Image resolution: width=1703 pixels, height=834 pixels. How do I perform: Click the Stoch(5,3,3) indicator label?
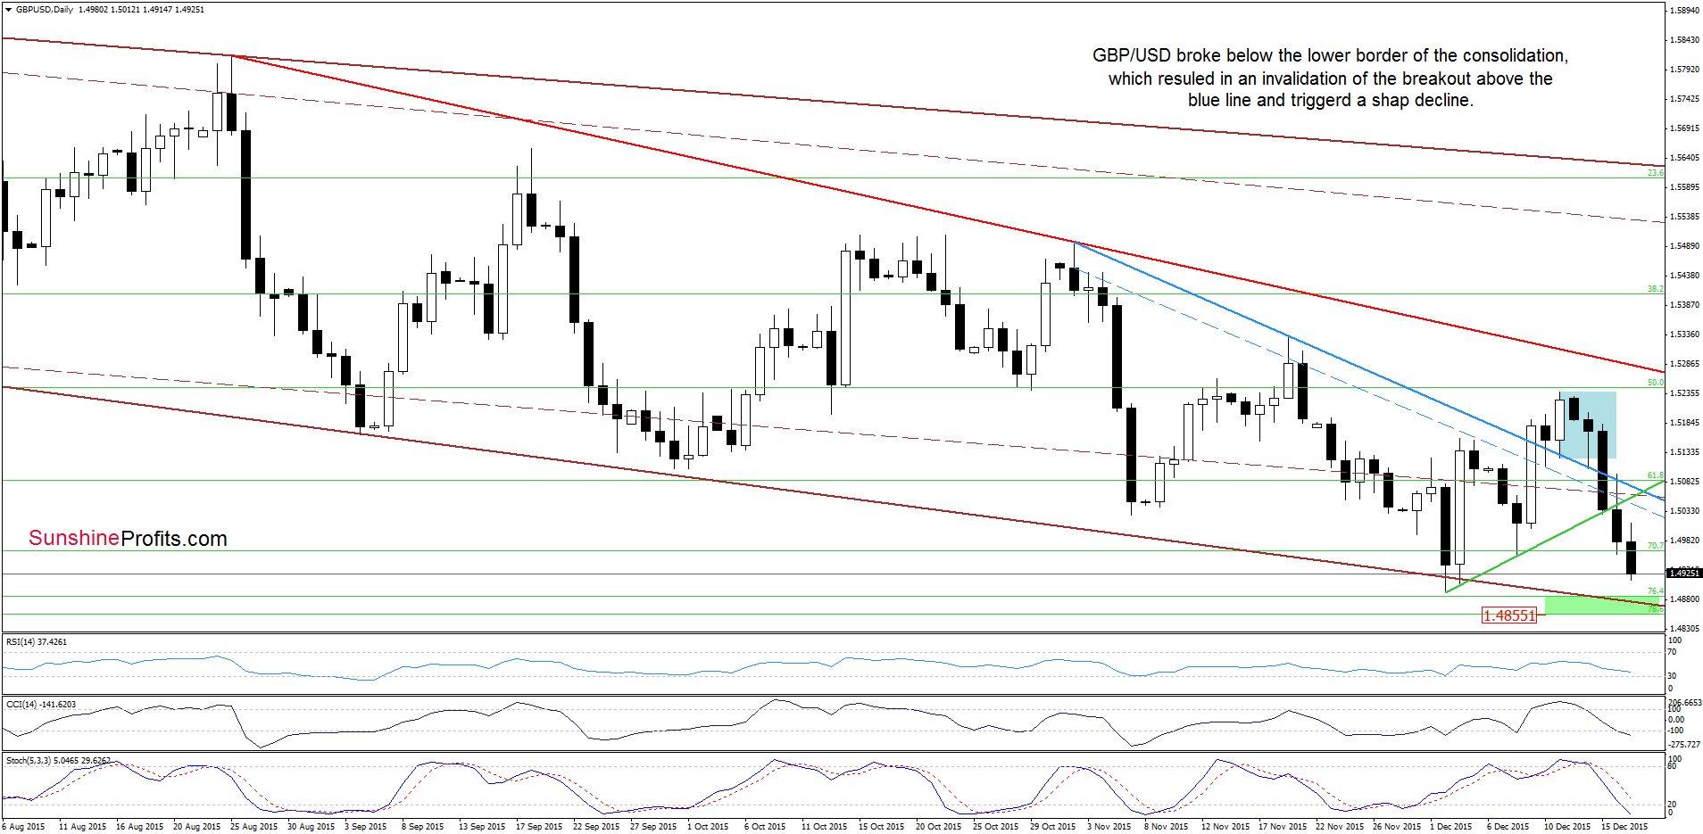(x=58, y=760)
